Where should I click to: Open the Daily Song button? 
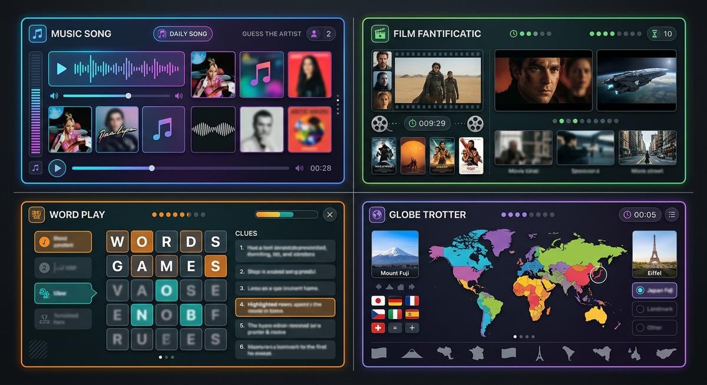[183, 34]
